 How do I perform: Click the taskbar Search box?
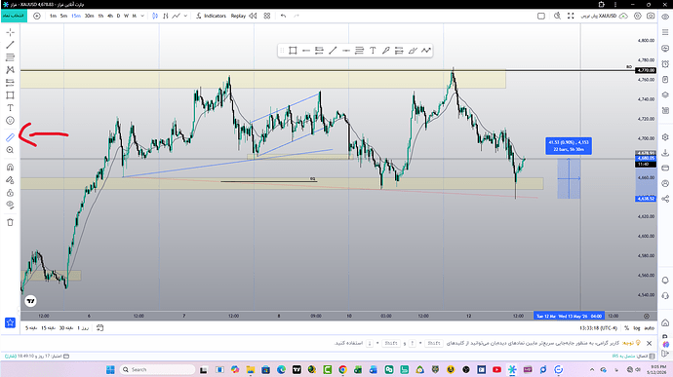click(x=157, y=370)
